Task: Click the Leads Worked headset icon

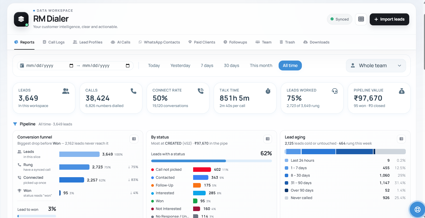Action: (x=335, y=91)
